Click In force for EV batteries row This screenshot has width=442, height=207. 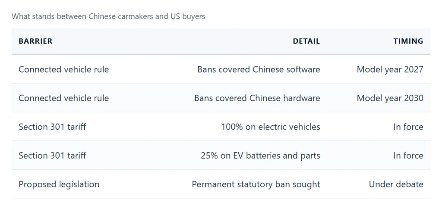pos(408,156)
